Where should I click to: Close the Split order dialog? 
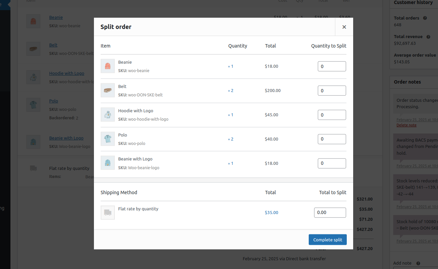coord(344,27)
